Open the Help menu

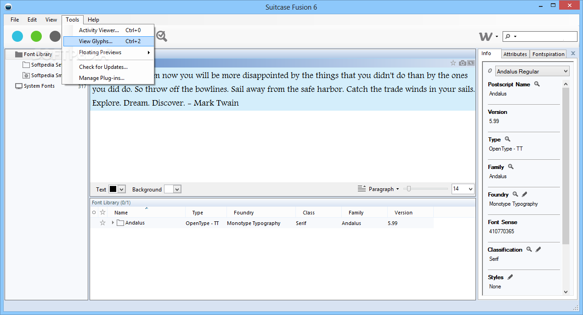tap(93, 20)
